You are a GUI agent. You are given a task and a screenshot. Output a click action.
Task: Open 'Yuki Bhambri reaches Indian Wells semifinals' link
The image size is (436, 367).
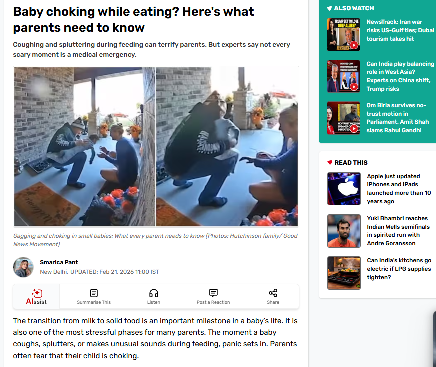[398, 231]
